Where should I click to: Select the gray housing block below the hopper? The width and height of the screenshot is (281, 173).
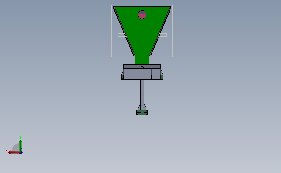pos(142,72)
